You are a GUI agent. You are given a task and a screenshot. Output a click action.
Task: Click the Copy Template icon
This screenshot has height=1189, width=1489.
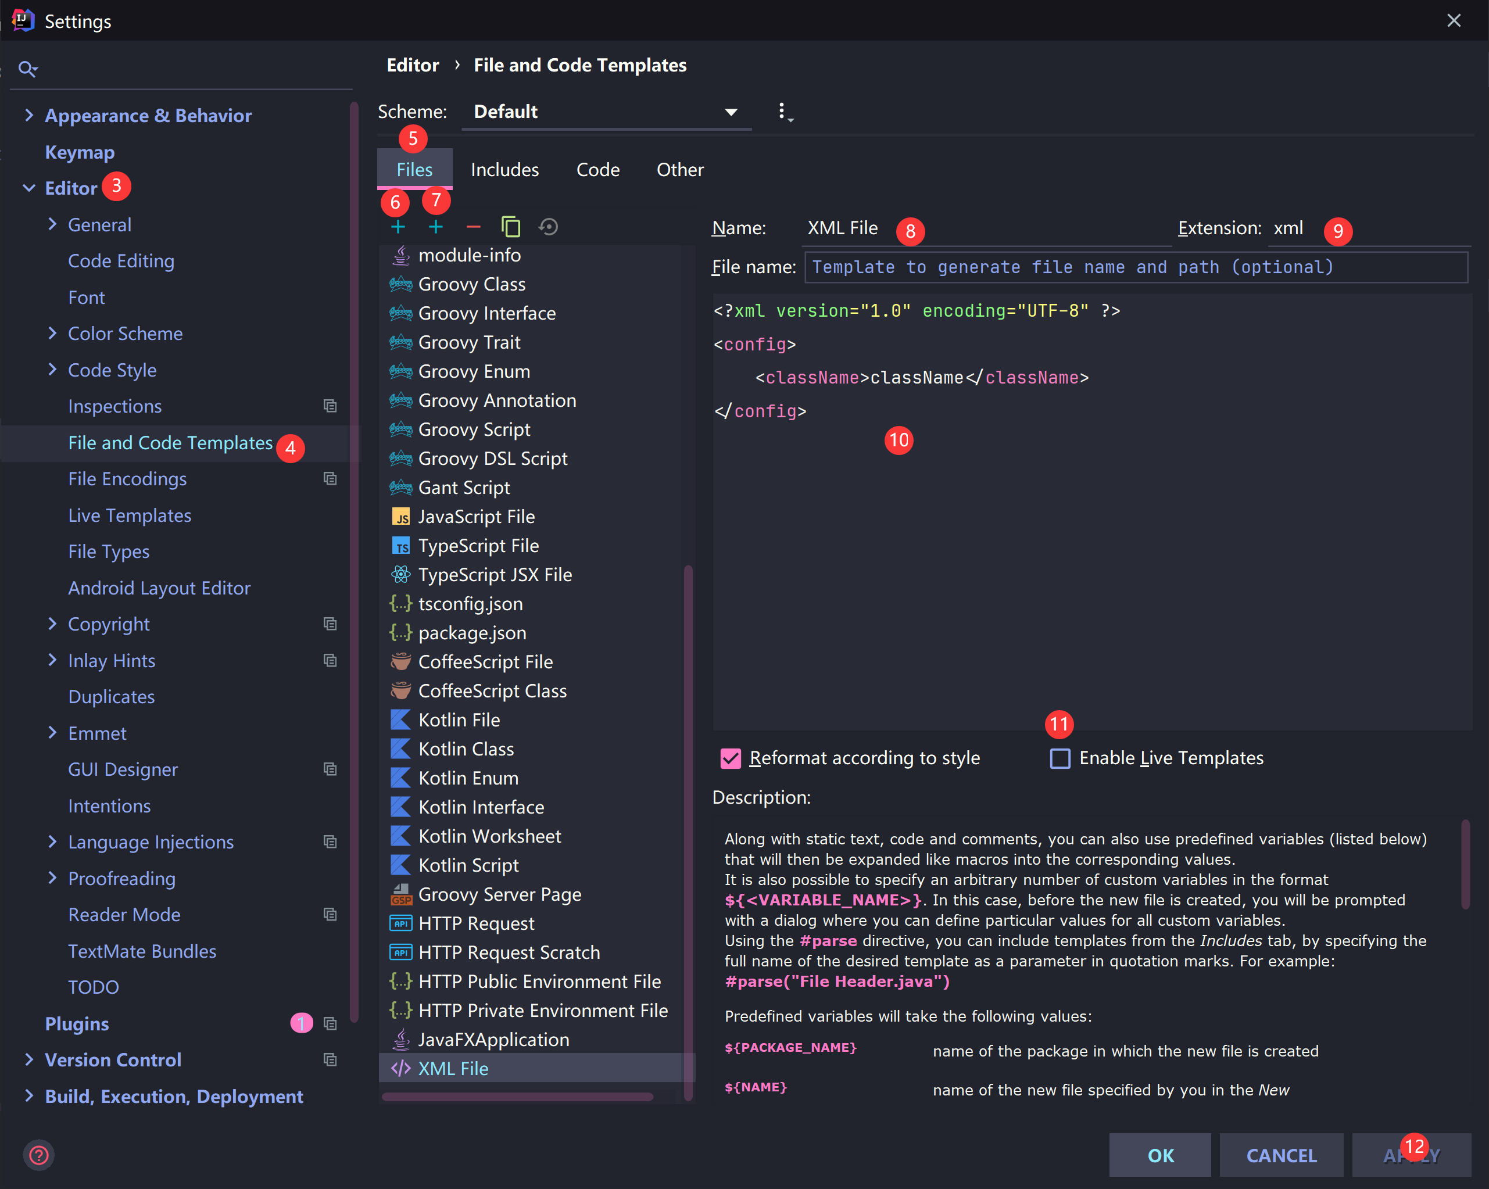tap(510, 227)
